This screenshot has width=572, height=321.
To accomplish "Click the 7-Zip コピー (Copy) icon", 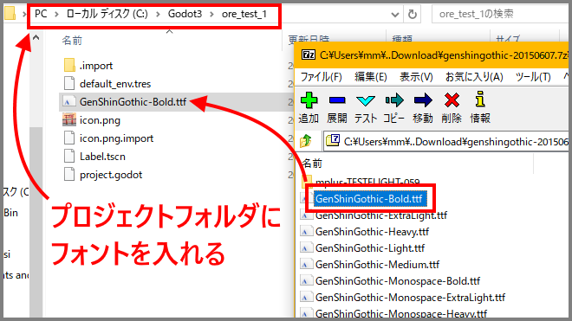I will [394, 100].
